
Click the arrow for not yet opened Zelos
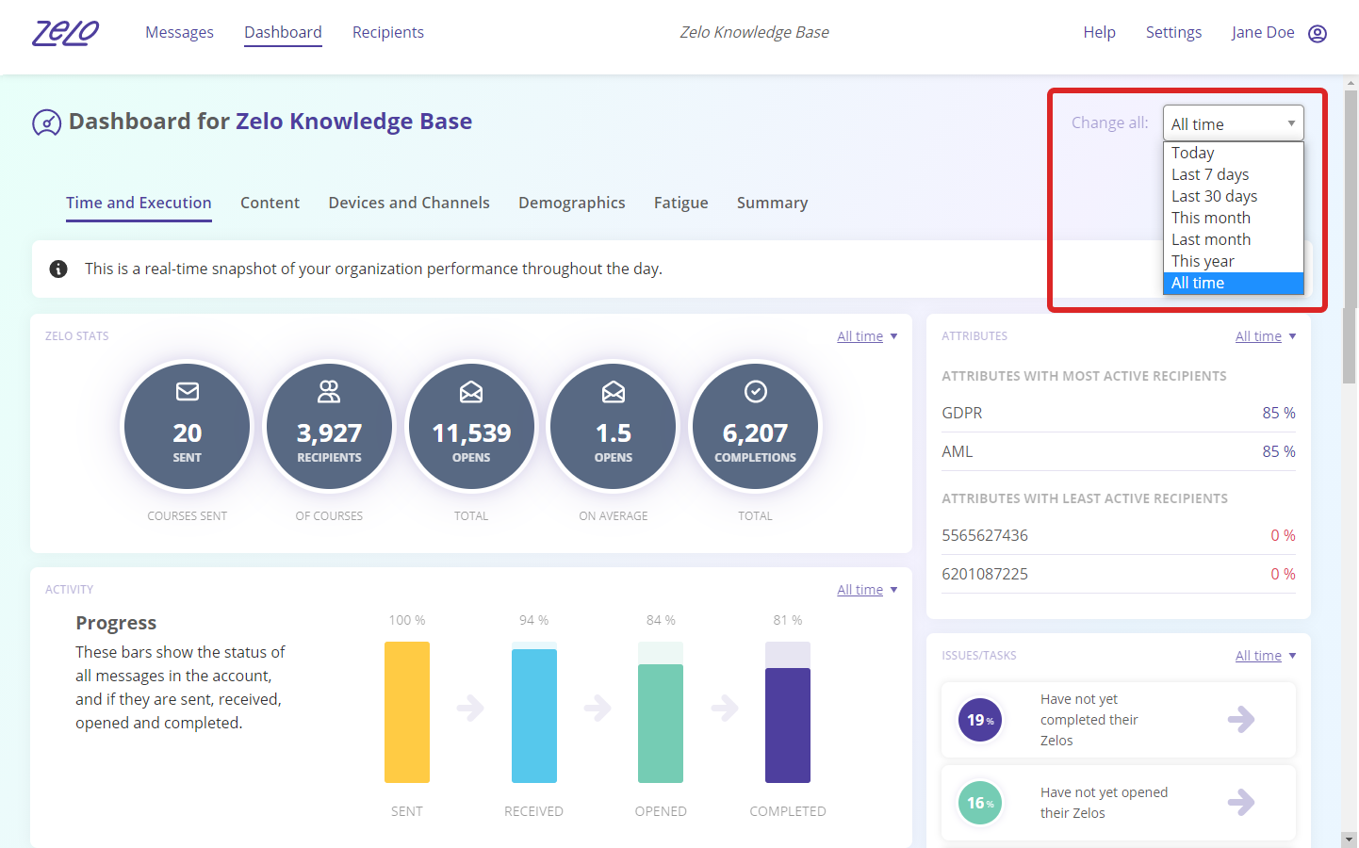point(1241,803)
